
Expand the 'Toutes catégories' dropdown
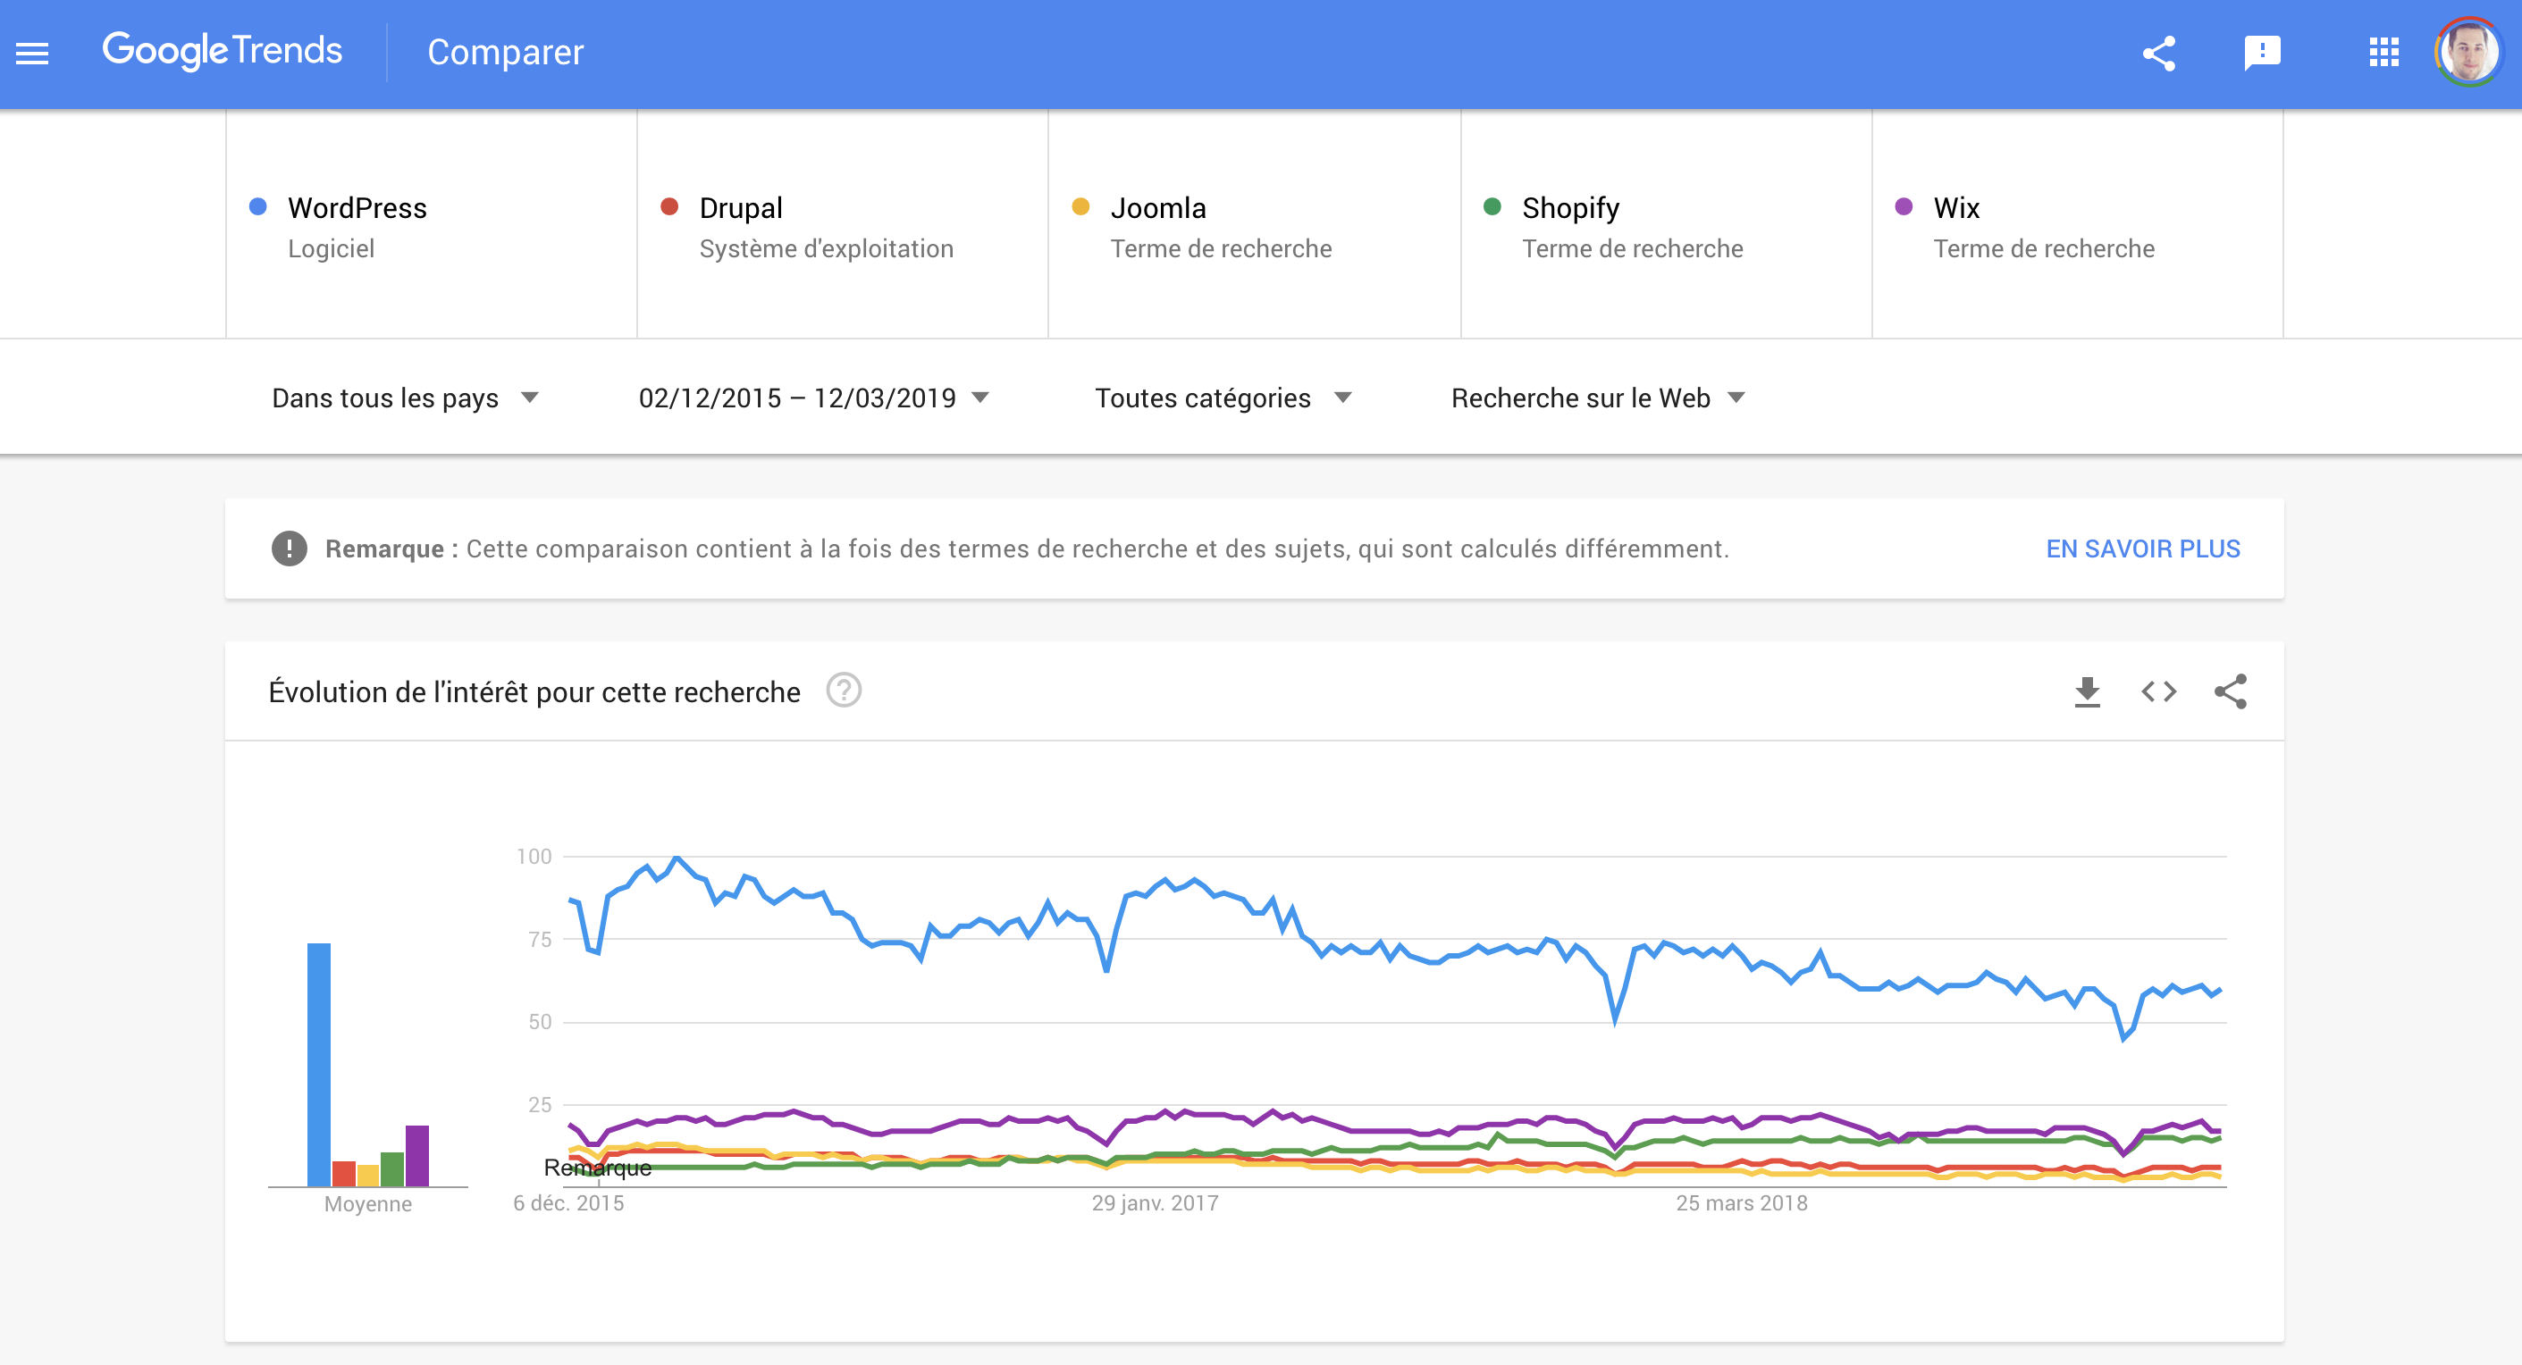pos(1223,398)
